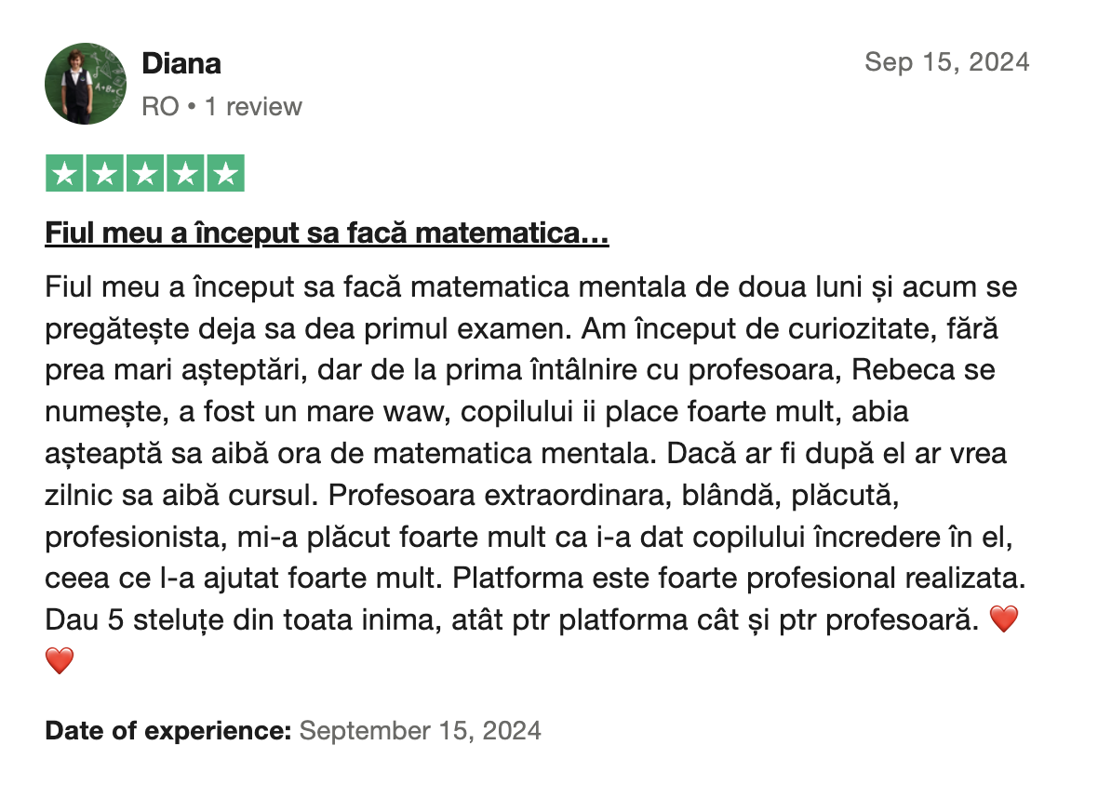This screenshot has width=1098, height=785.
Task: Click the 'Date of experience:' label
Action: [168, 730]
